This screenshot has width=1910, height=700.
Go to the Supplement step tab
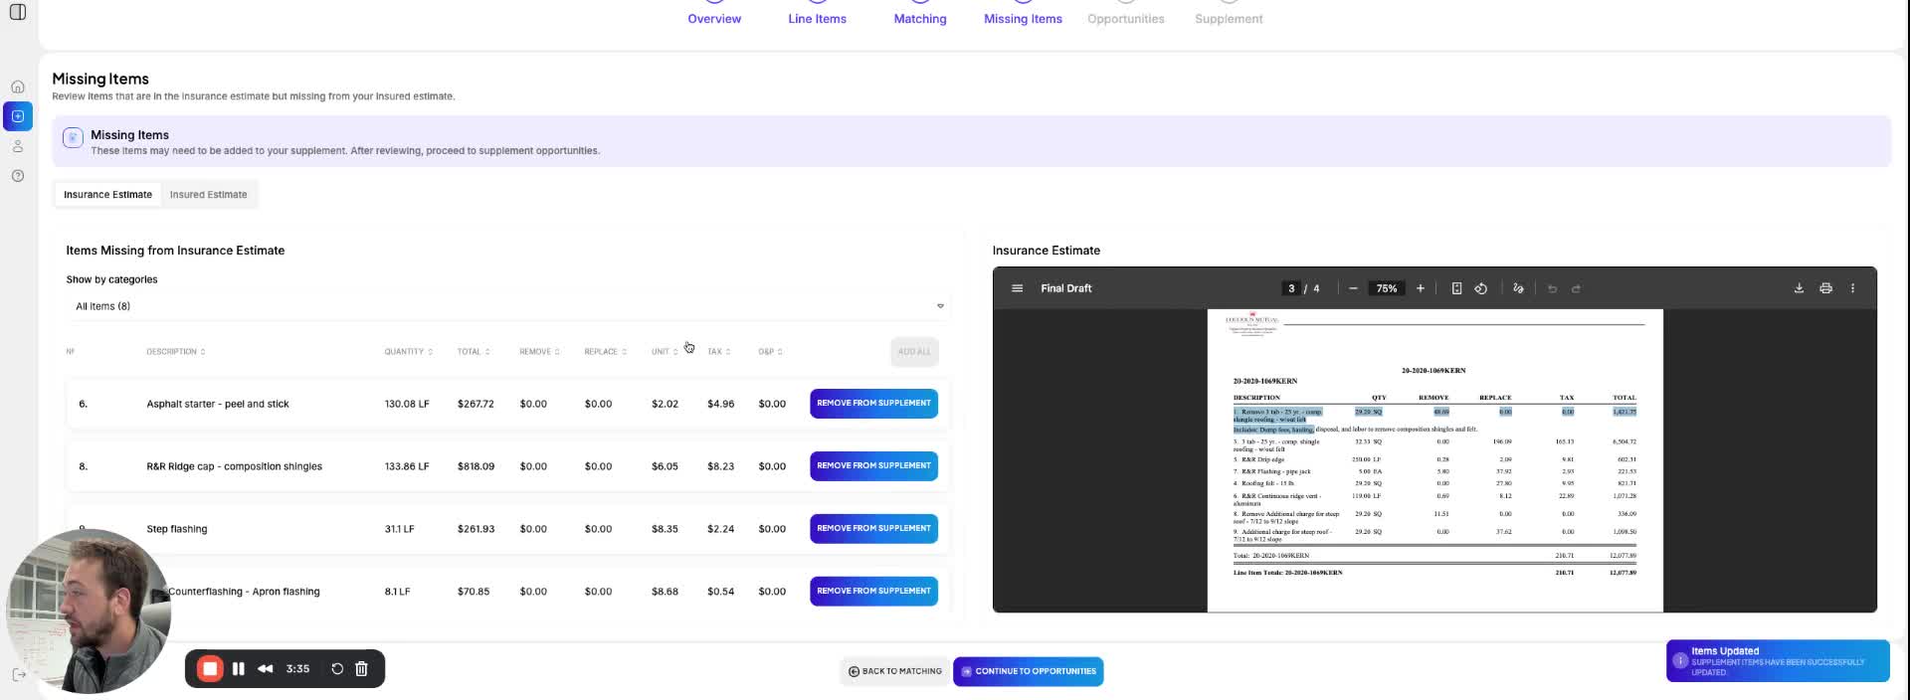pyautogui.click(x=1229, y=19)
